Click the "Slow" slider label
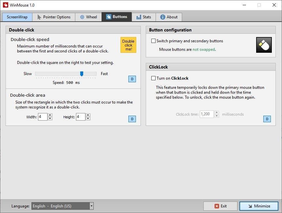Screen dimensions: 282x213 [x=28, y=74]
